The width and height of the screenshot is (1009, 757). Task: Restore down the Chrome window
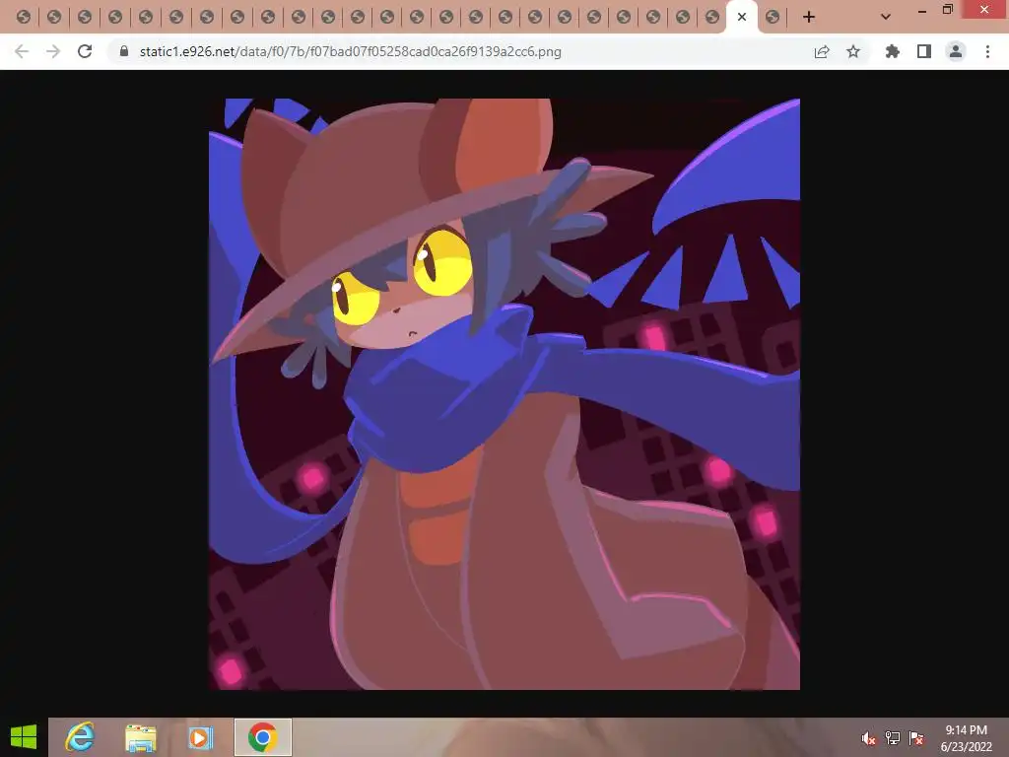[x=947, y=10]
